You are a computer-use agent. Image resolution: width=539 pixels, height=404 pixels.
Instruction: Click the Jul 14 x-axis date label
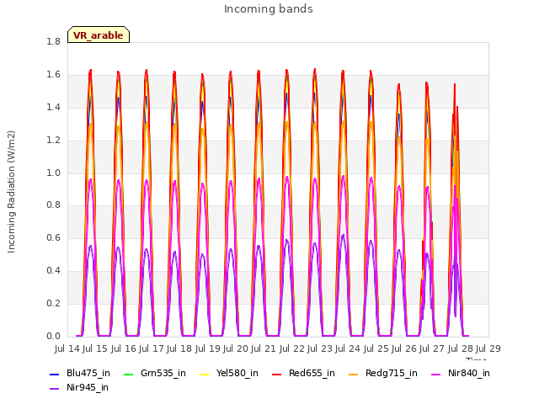pyautogui.click(x=67, y=348)
